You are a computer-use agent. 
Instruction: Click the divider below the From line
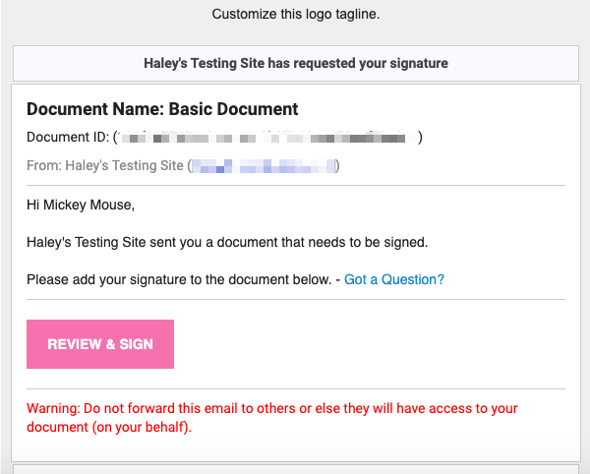[x=296, y=186]
